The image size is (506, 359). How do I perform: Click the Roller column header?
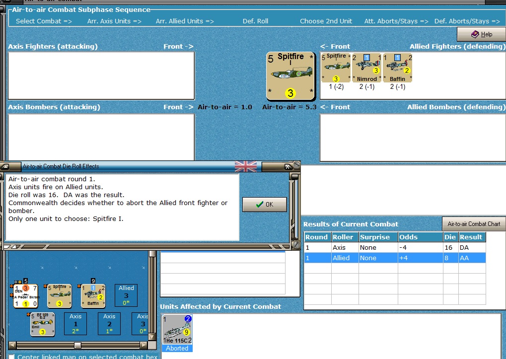[345, 237]
